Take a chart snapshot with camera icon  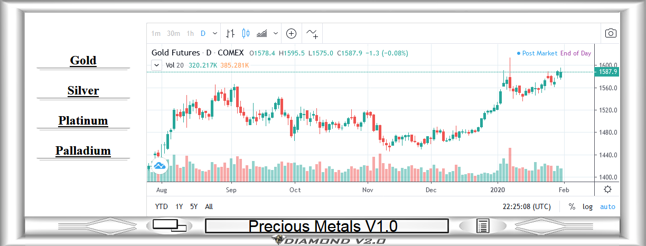(611, 34)
